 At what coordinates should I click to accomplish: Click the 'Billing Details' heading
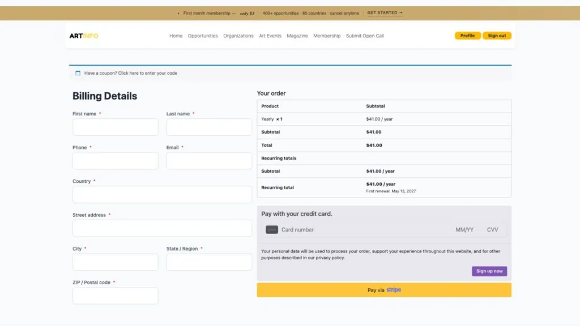coord(105,96)
